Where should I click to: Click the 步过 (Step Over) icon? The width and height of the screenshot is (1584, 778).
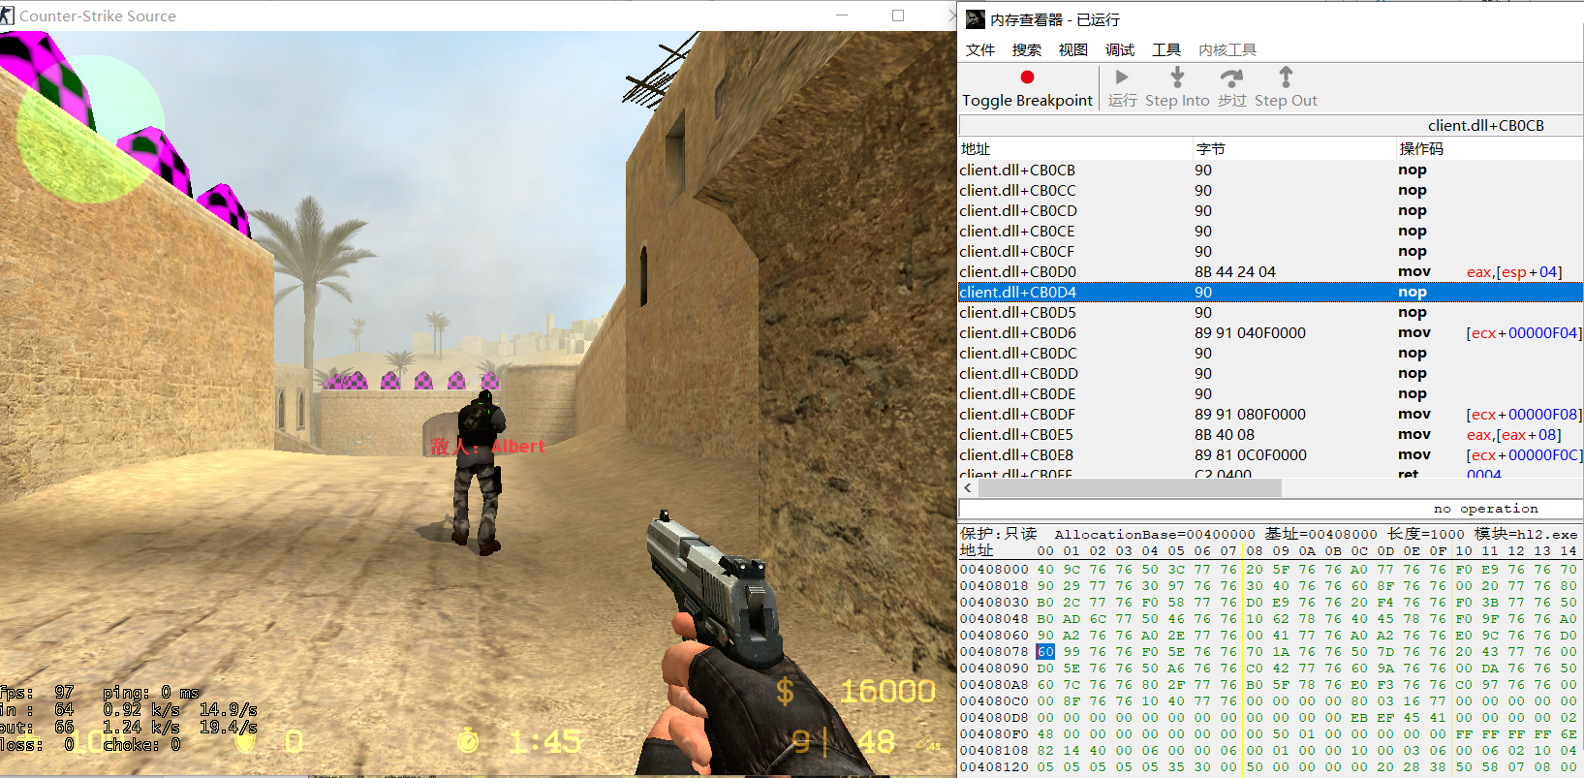(x=1231, y=78)
